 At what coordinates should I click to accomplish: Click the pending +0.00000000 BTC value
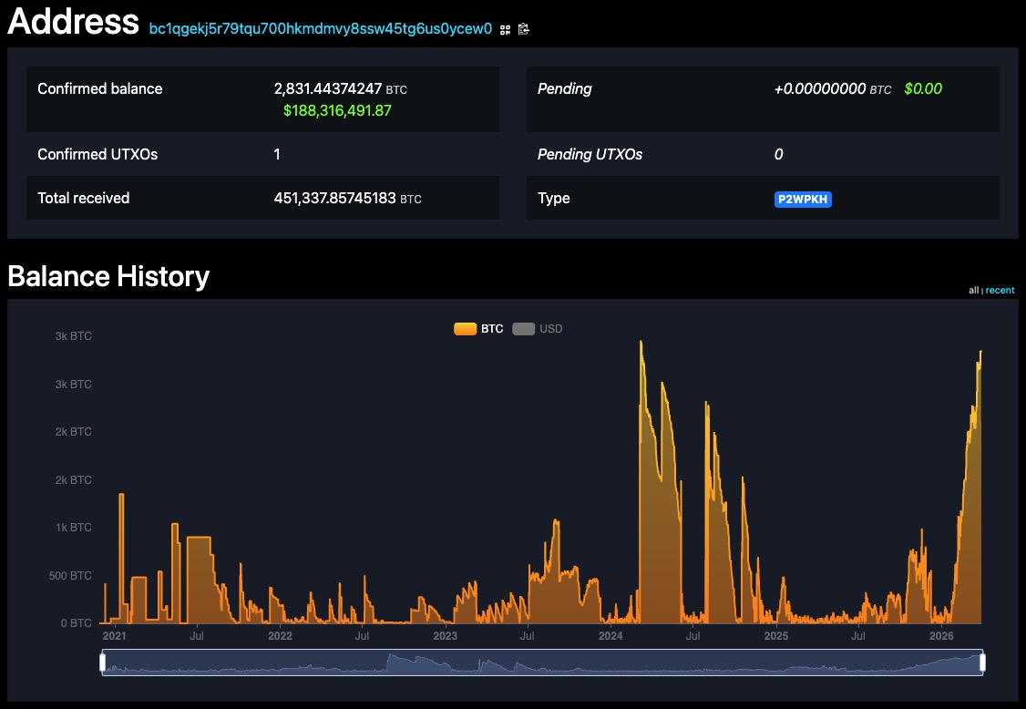[x=832, y=89]
